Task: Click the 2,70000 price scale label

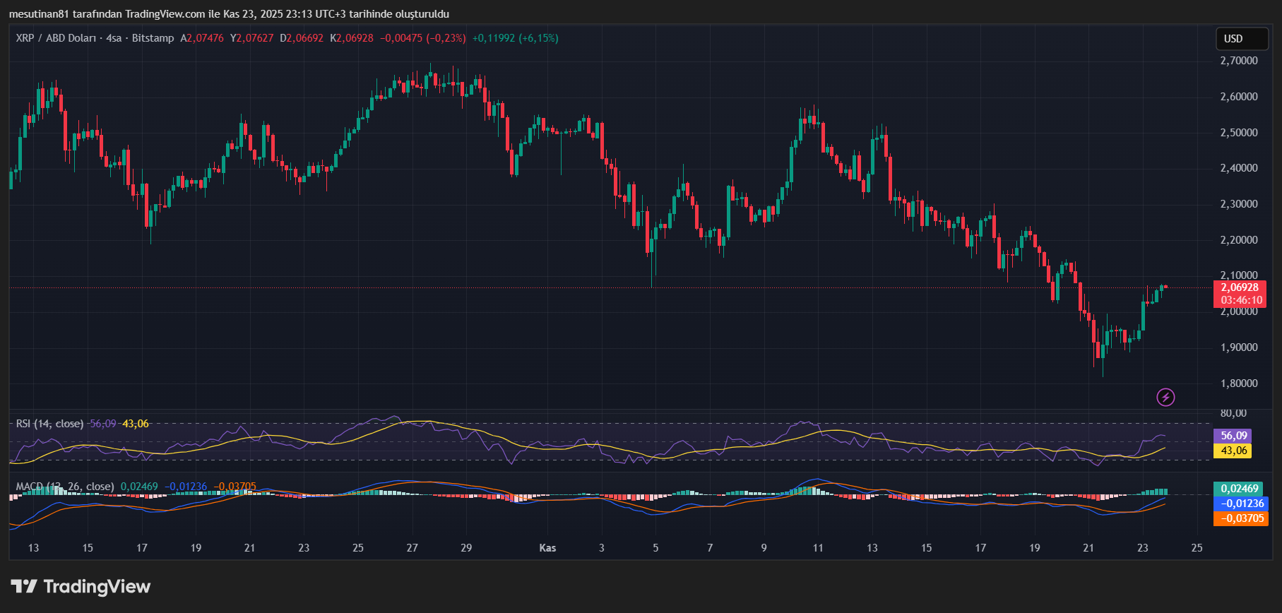Action: point(1239,61)
